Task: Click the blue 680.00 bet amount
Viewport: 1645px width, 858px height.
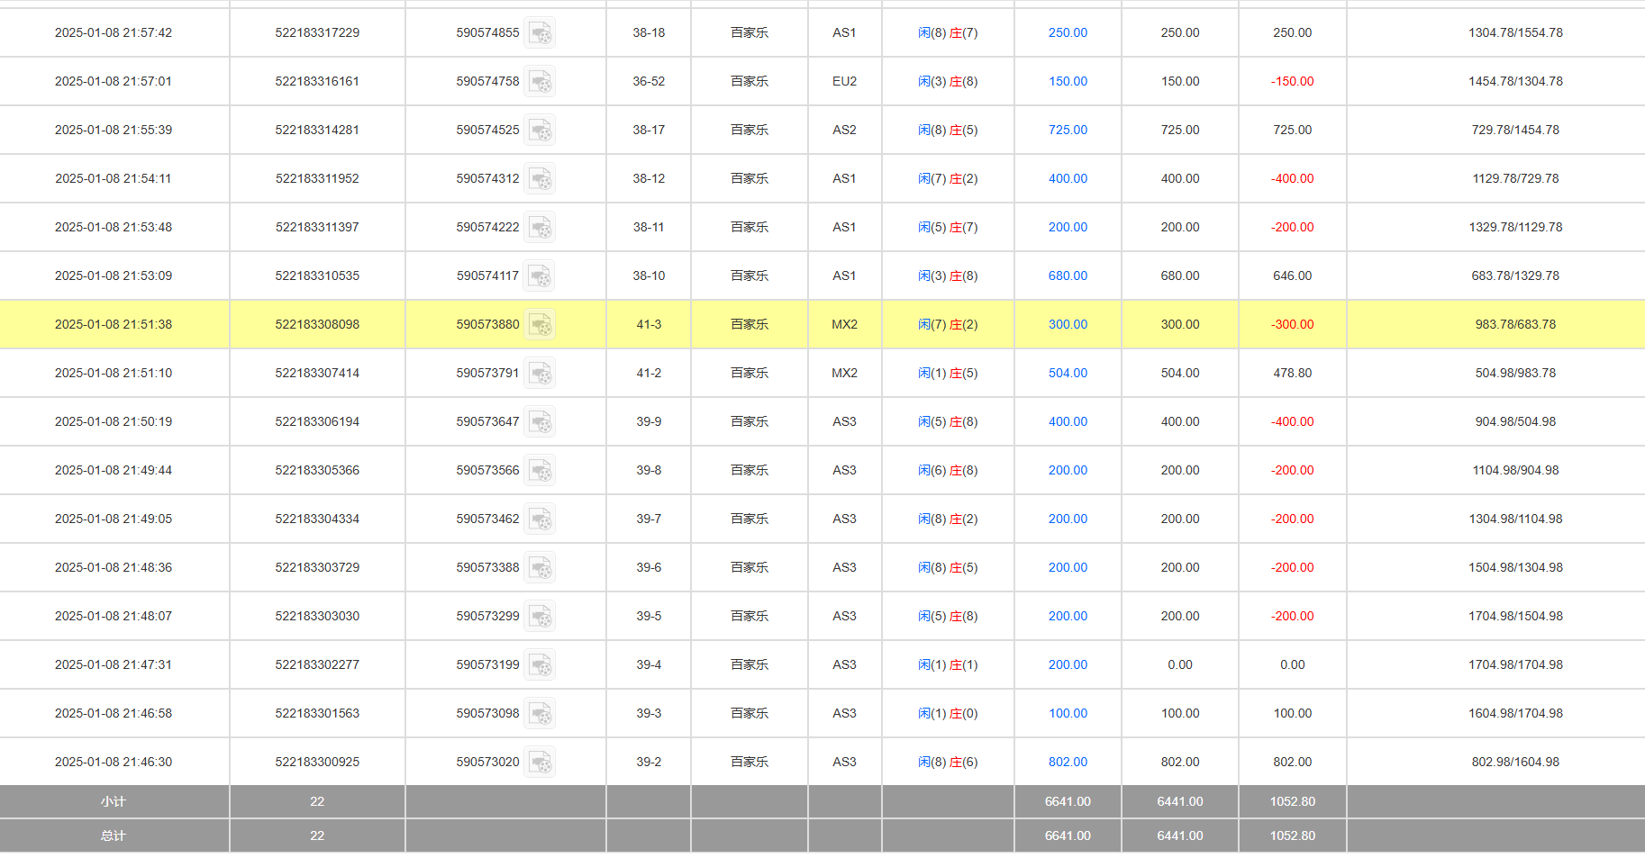Action: [x=1068, y=275]
